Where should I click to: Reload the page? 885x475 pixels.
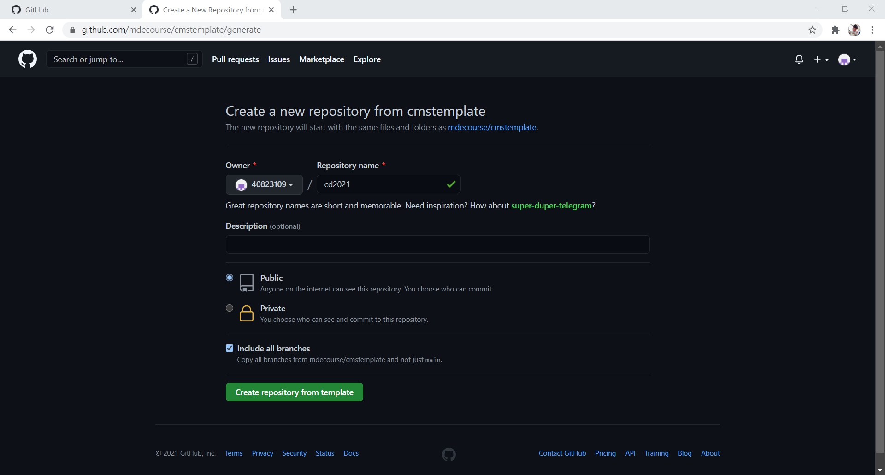click(50, 30)
